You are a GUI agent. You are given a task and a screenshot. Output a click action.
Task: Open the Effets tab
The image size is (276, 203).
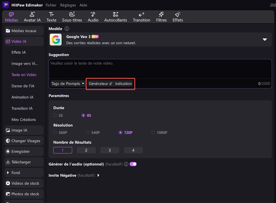(178, 17)
